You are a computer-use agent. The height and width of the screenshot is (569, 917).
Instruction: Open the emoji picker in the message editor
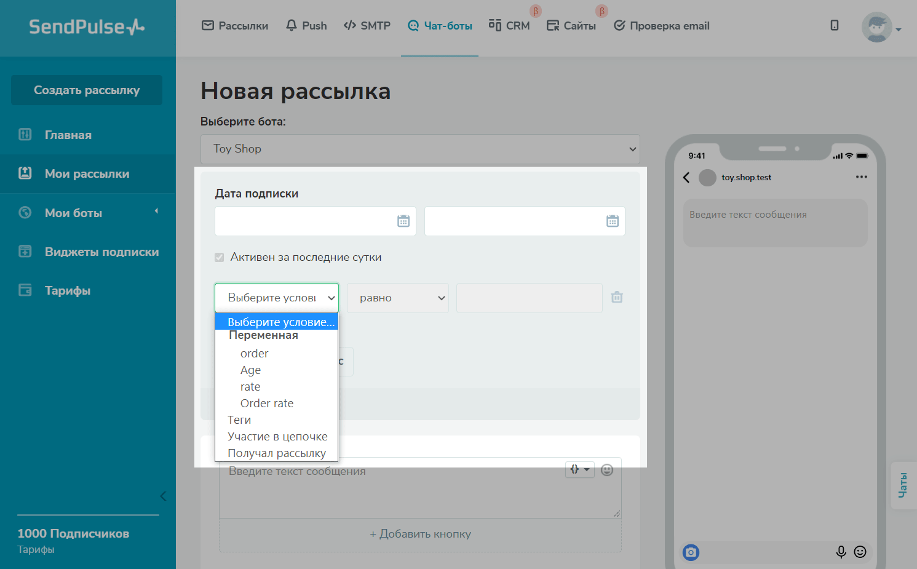607,469
